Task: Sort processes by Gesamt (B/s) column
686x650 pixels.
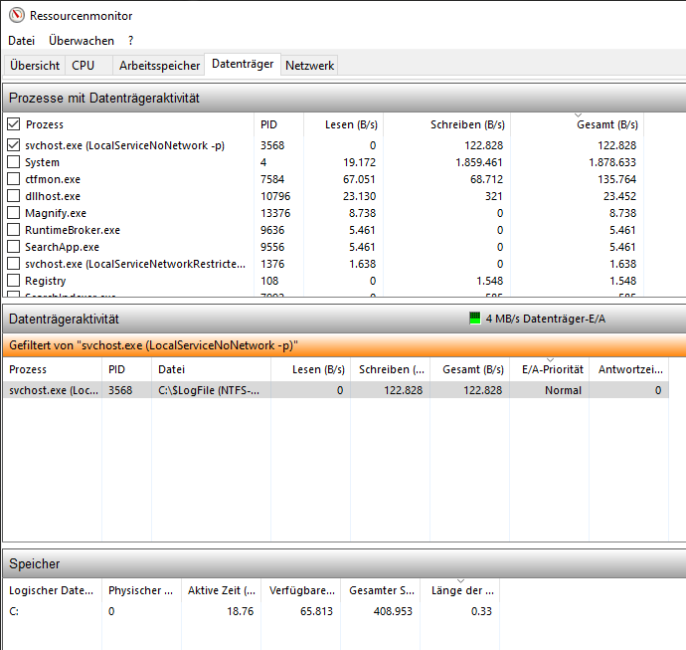Action: 577,124
